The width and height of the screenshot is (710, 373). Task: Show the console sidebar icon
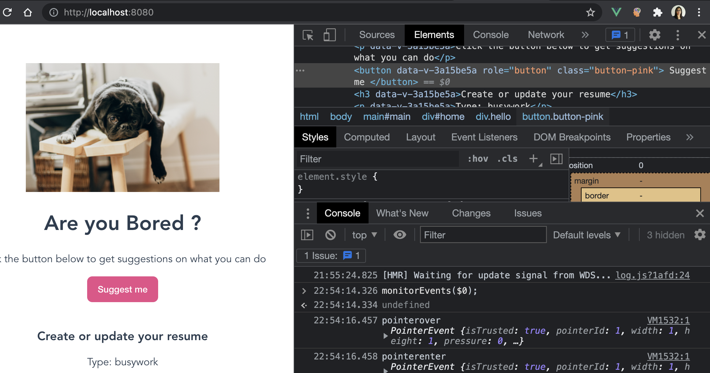(x=307, y=235)
